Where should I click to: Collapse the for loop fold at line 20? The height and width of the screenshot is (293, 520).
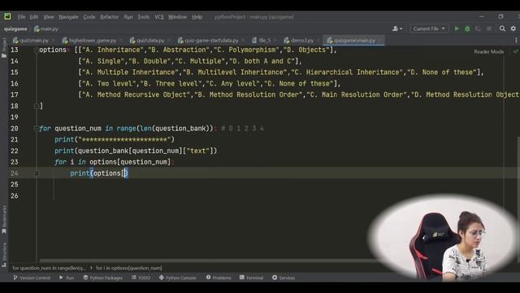click(36, 129)
